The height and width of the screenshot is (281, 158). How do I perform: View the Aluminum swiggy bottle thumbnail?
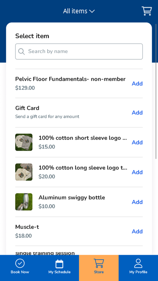24,202
